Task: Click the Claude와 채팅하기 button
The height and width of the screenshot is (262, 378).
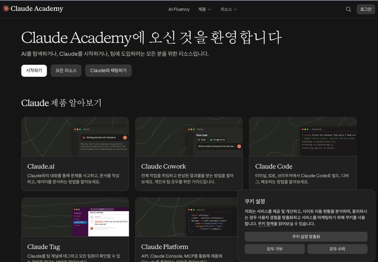Action: [x=108, y=71]
